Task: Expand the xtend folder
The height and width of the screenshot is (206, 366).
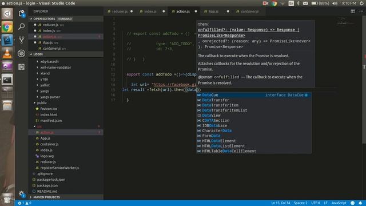Action: point(45,73)
